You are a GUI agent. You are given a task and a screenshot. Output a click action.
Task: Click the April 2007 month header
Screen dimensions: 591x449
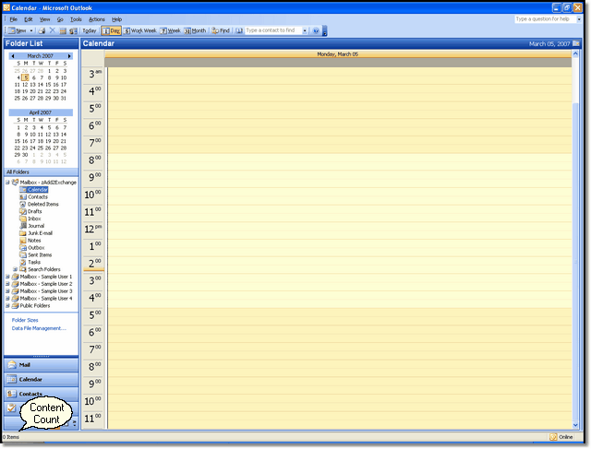pos(41,112)
